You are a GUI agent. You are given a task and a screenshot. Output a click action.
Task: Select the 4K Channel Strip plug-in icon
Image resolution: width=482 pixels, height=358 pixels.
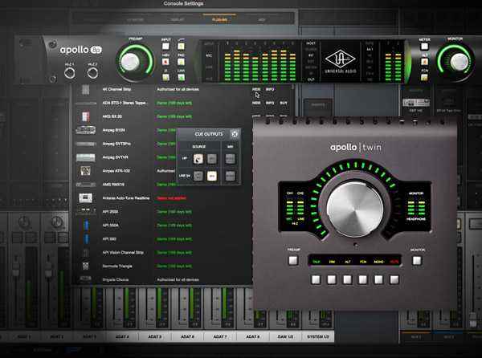coord(85,90)
